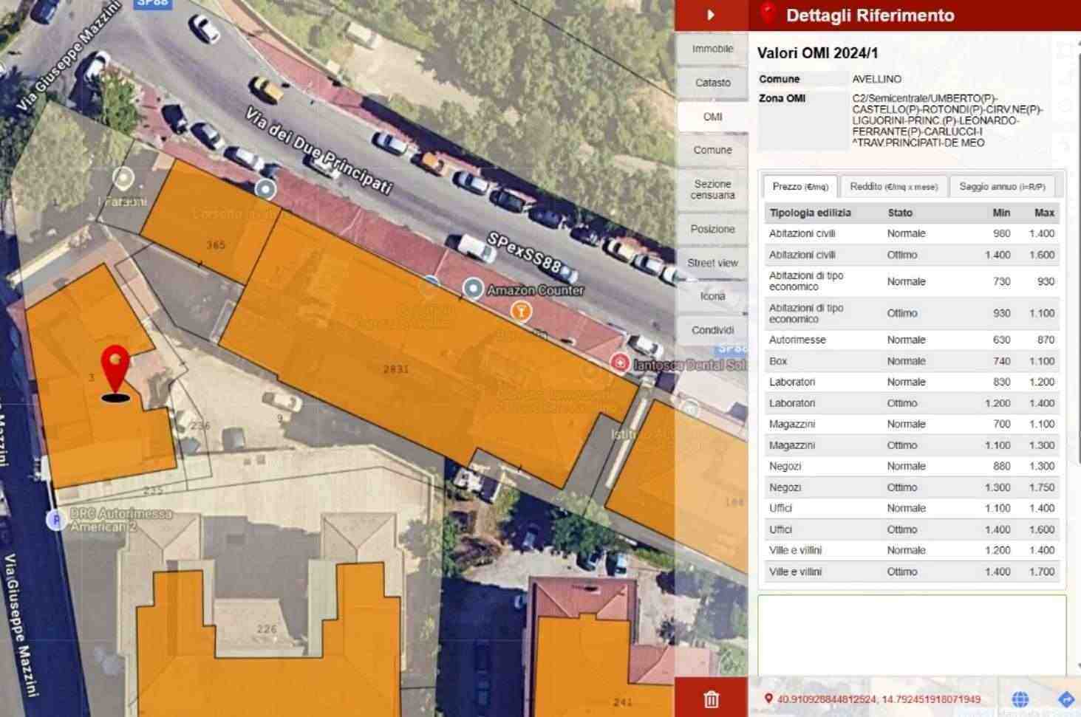1081x717 pixels.
Task: Open the Immobile side tab
Action: [712, 49]
